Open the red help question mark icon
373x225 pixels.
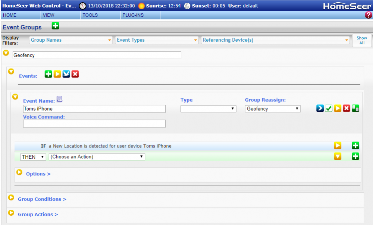point(368,15)
